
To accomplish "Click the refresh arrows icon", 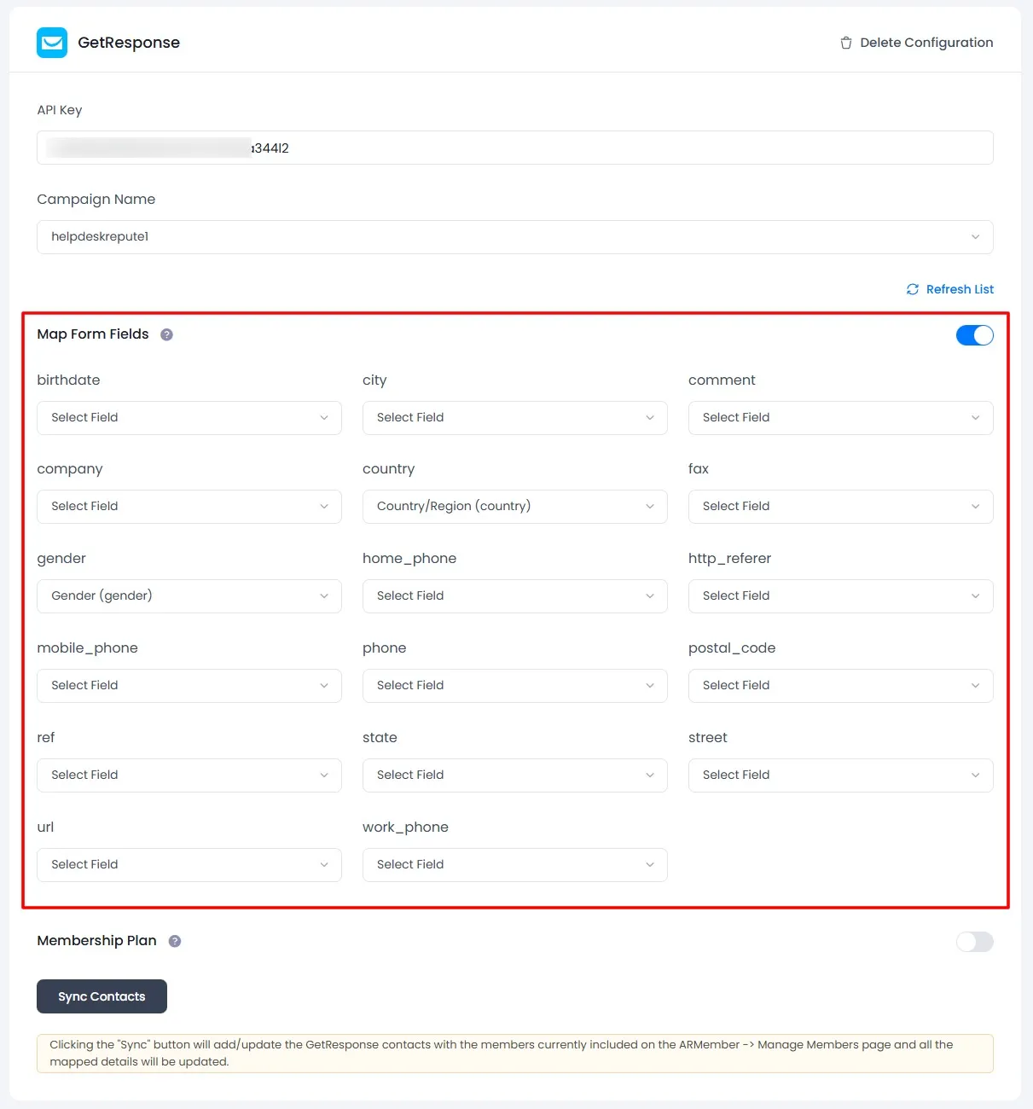I will point(912,289).
